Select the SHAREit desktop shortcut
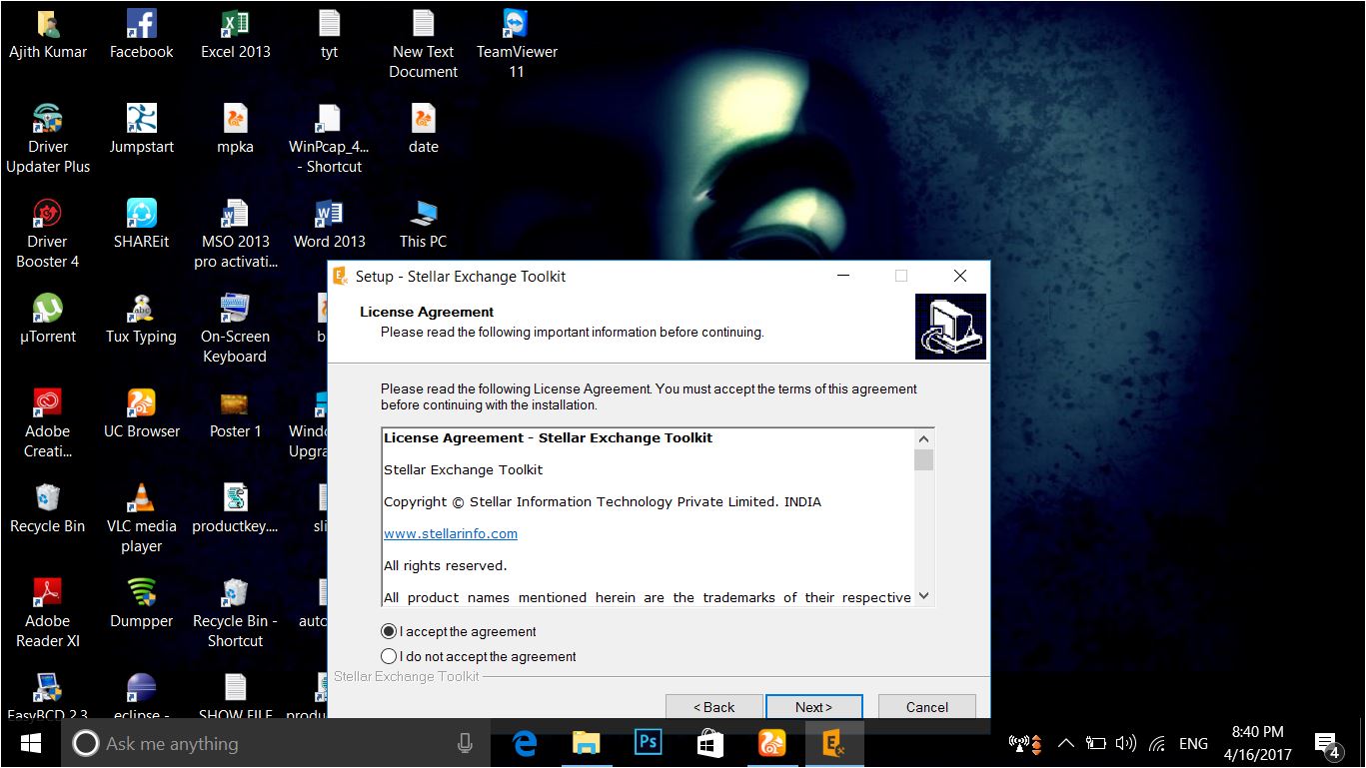This screenshot has width=1366, height=768. click(141, 225)
